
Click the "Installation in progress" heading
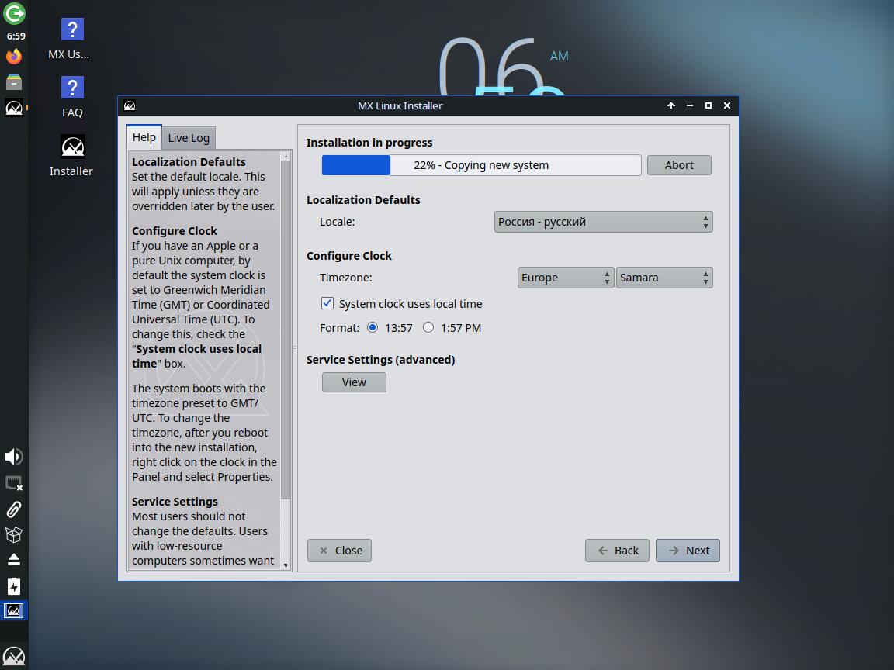click(369, 143)
